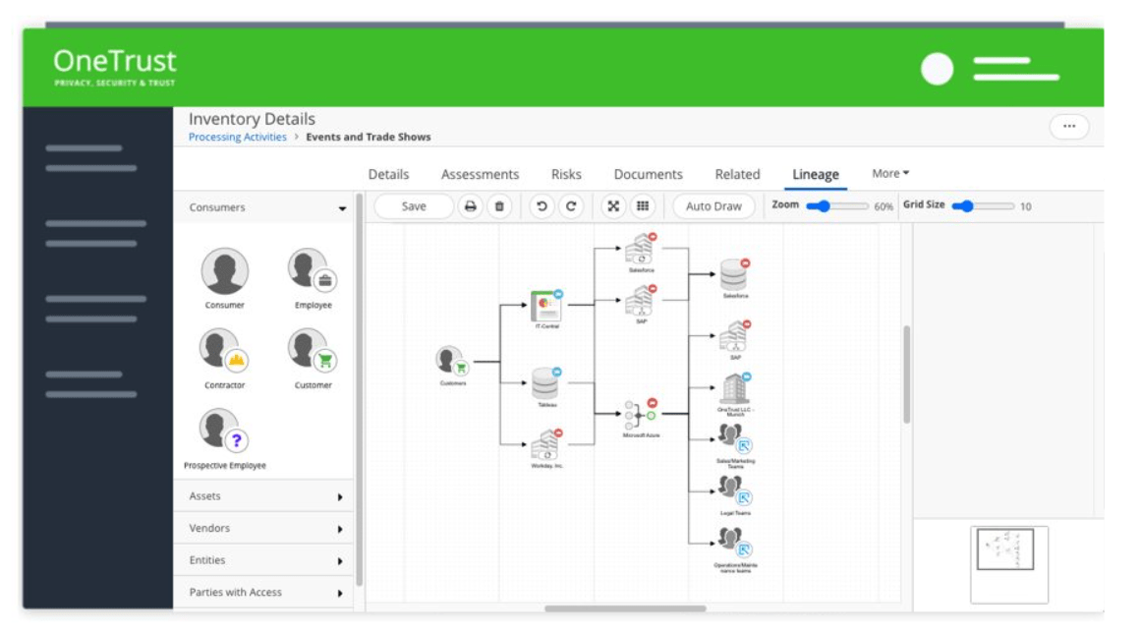1141x635 pixels.
Task: Click the trash delete icon
Action: tap(499, 206)
